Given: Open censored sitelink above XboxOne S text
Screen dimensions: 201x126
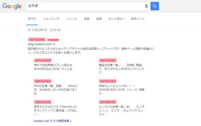Looking at the screenshot, I should coord(43,102).
